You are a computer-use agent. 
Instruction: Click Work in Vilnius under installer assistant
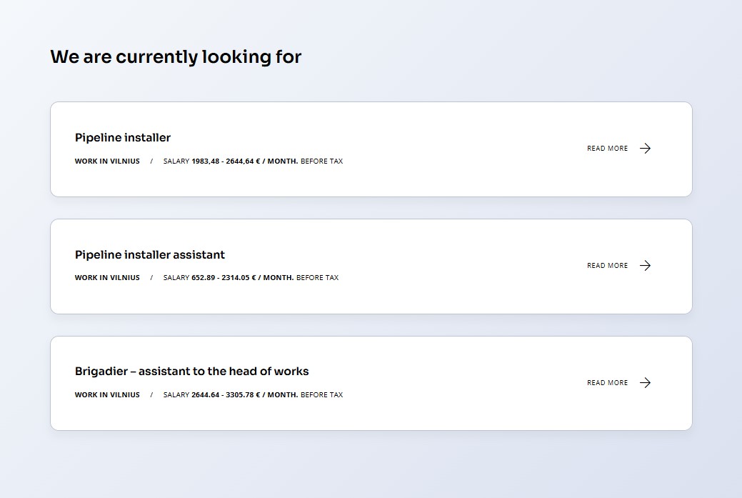point(107,277)
